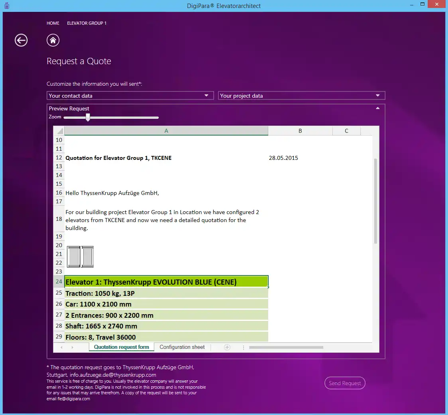Screen dimensions: 448x415
Task: Select the Elevator 1 EVOLUTION BLUE cell
Action: 166,282
